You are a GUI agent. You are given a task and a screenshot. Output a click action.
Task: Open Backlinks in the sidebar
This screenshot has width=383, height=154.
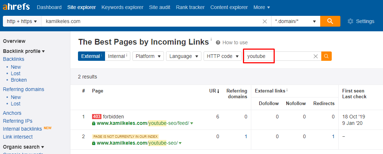pos(13,59)
